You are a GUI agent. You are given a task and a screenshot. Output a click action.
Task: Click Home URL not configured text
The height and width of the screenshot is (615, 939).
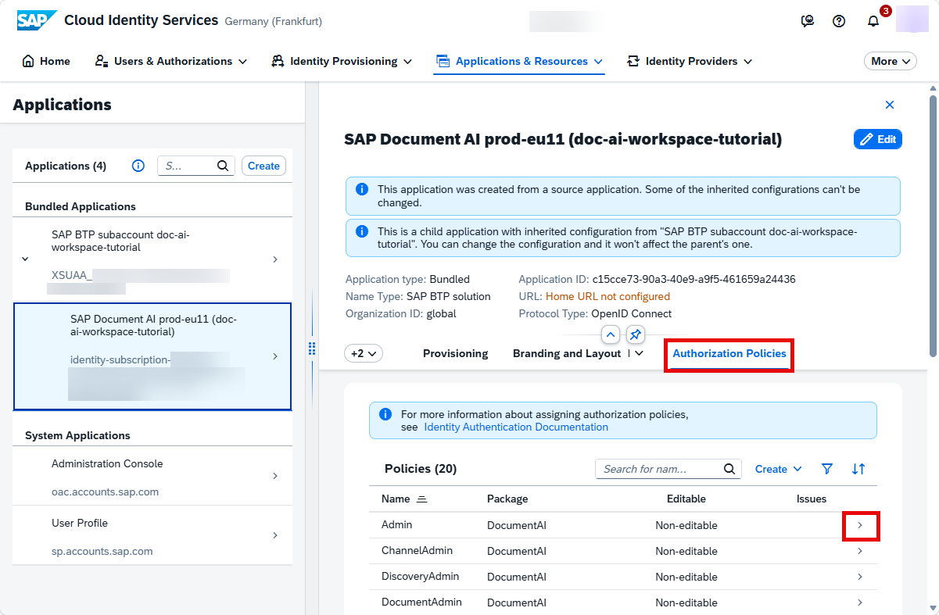pos(607,296)
